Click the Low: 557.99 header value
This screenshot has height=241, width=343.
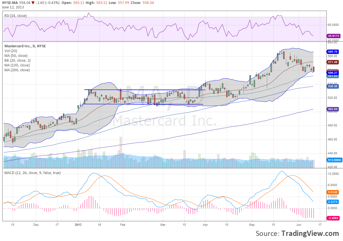point(119,3)
